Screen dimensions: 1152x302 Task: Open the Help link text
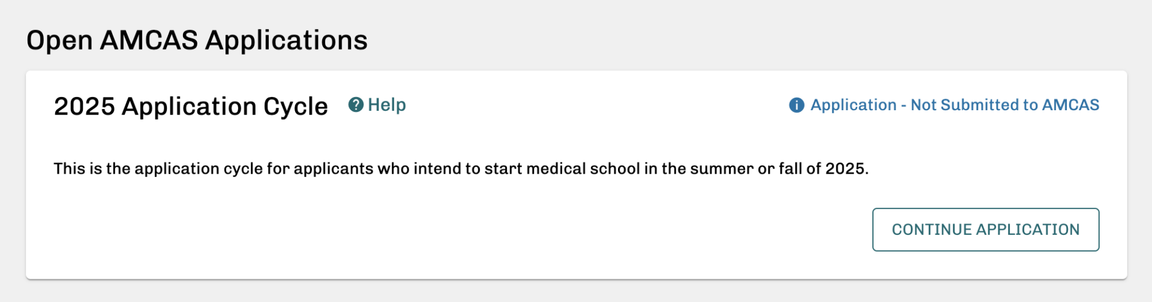[x=387, y=105]
